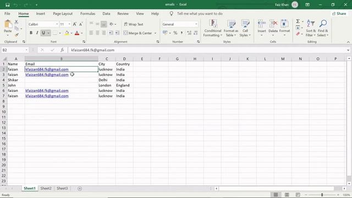The height and width of the screenshot is (198, 352).
Task: Toggle Bold formatting
Action: (x=31, y=33)
